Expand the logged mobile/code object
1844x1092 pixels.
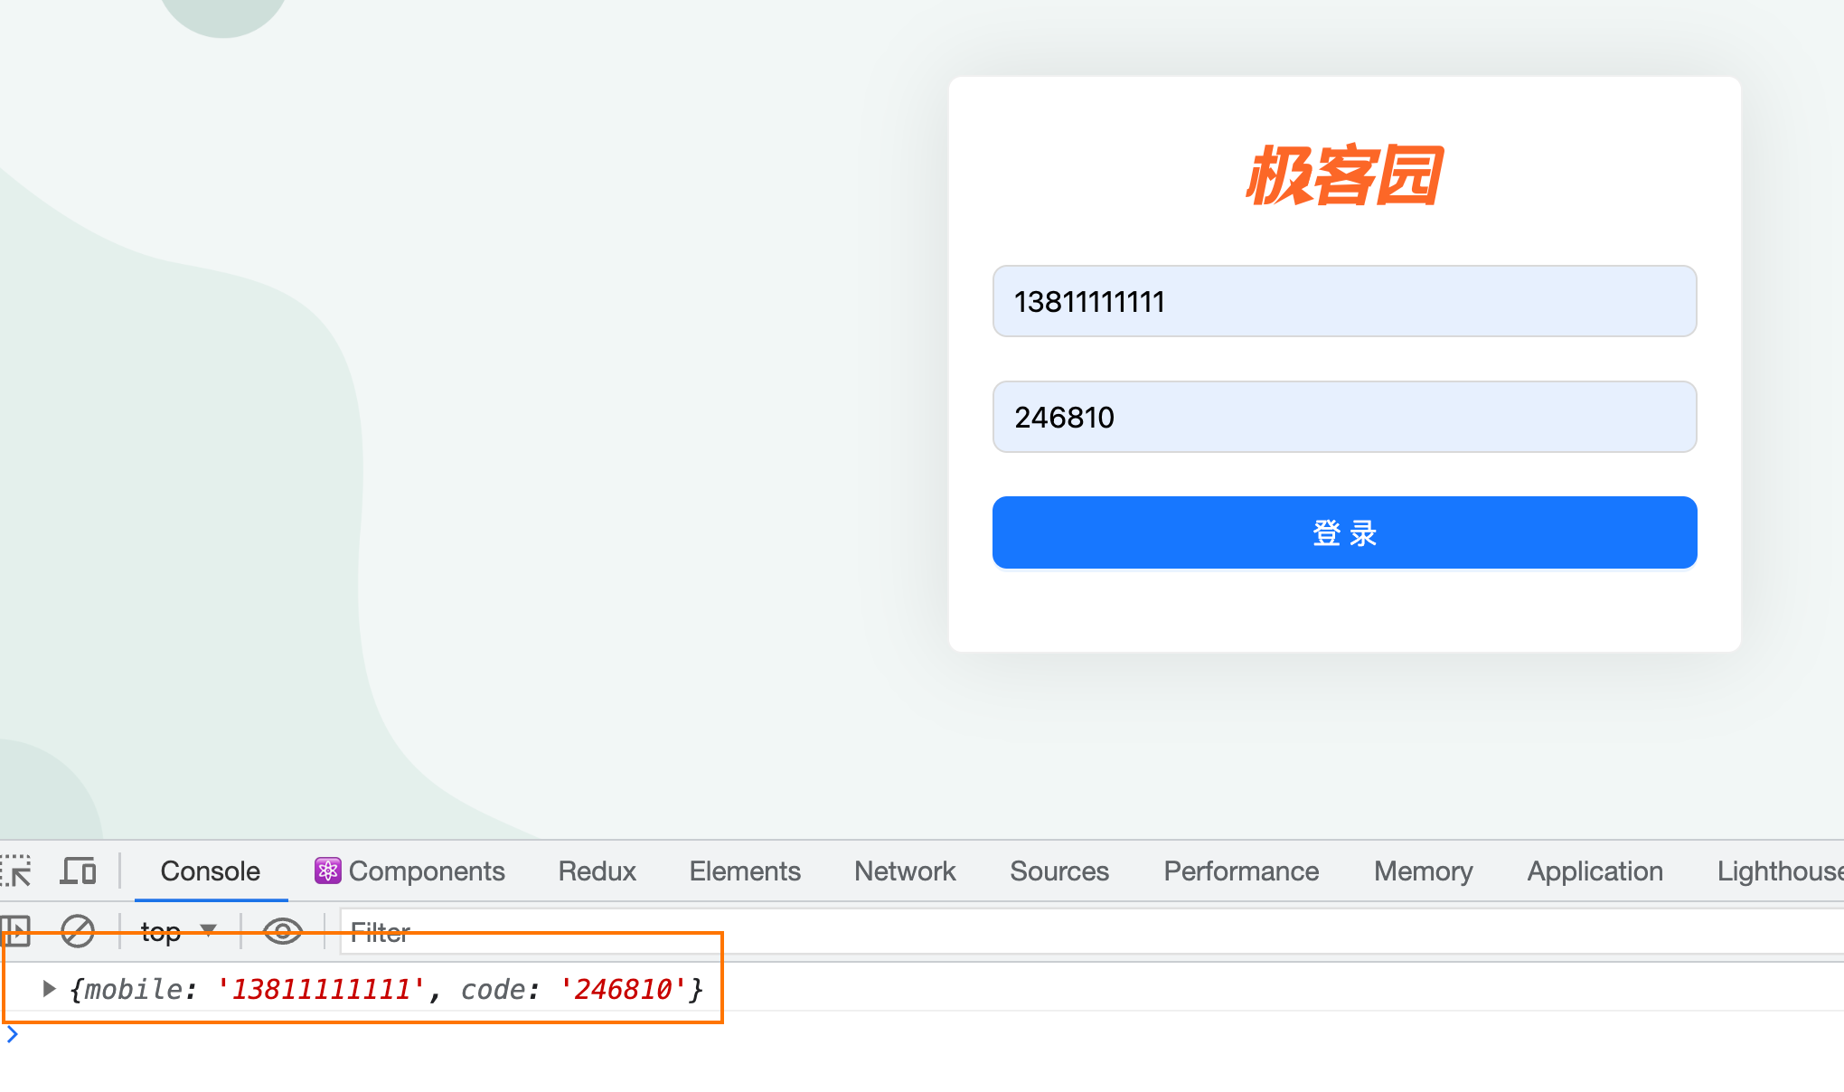50,989
